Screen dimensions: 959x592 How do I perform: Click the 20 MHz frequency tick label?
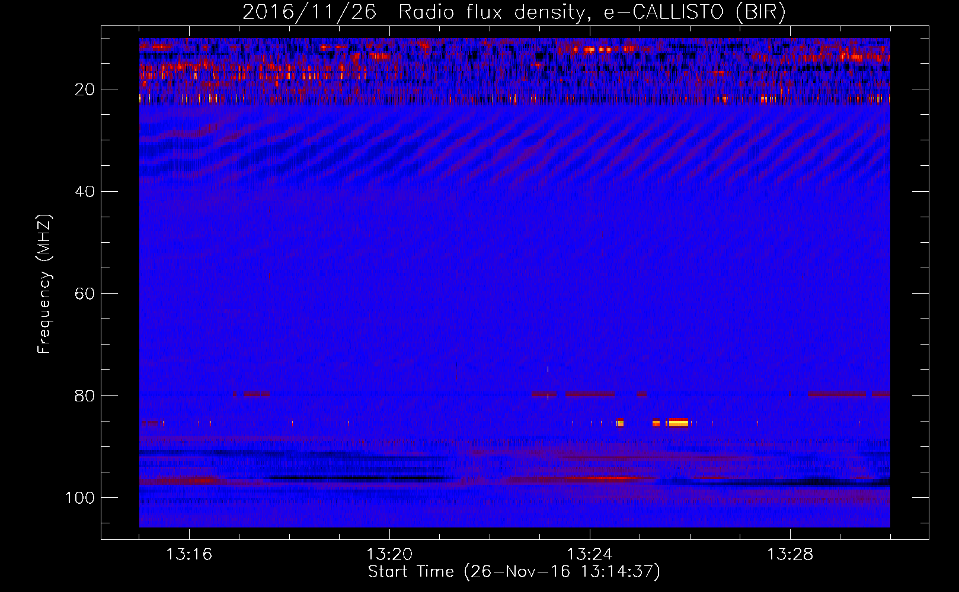click(85, 89)
